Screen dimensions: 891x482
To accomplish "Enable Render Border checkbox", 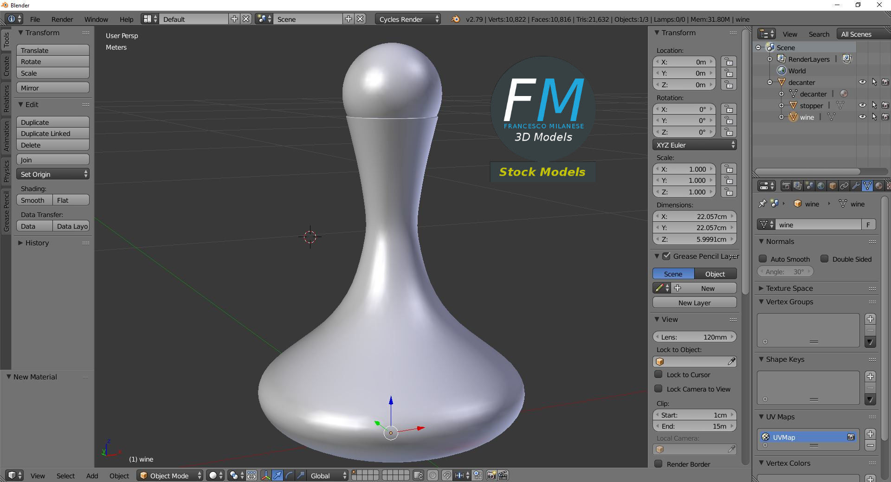I will 659,464.
